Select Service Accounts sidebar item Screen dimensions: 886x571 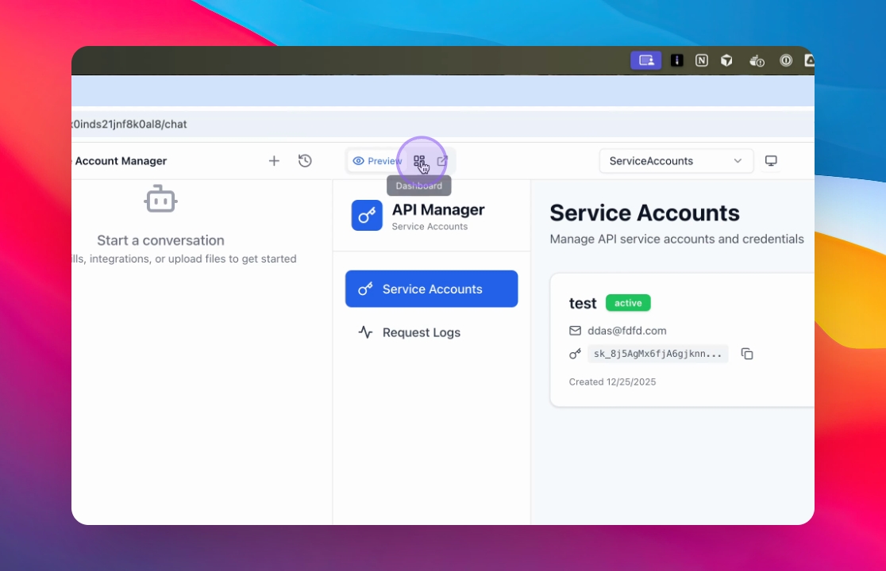click(432, 289)
